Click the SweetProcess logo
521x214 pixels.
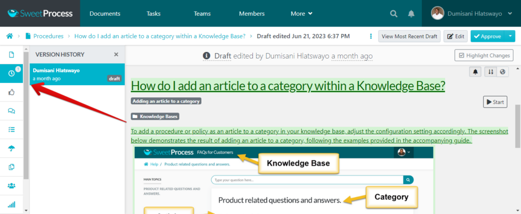40,13
